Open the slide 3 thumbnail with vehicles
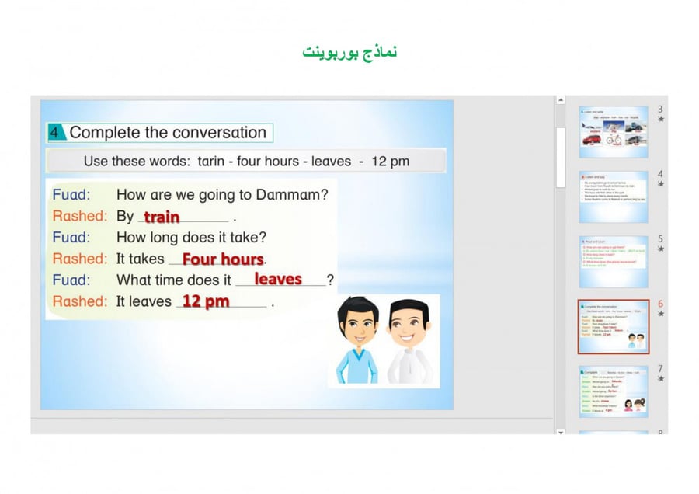The width and height of the screenshot is (699, 494). pyautogui.click(x=614, y=132)
